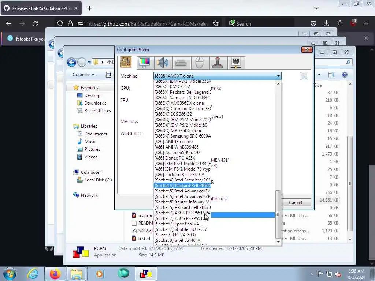Open Firefox application menu
Viewport: 375px width, 281px height.
366,23
